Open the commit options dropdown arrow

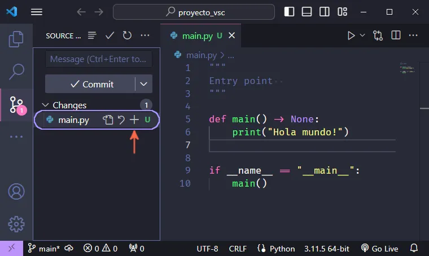144,84
